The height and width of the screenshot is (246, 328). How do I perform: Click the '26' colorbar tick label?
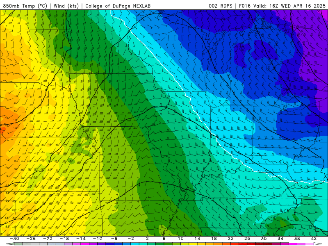[x=247, y=239]
